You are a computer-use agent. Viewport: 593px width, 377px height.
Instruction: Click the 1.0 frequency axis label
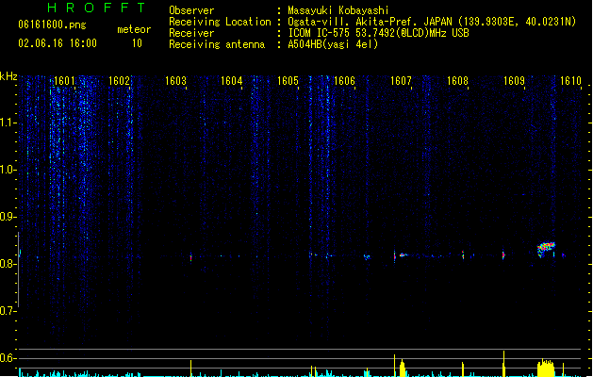(8, 170)
